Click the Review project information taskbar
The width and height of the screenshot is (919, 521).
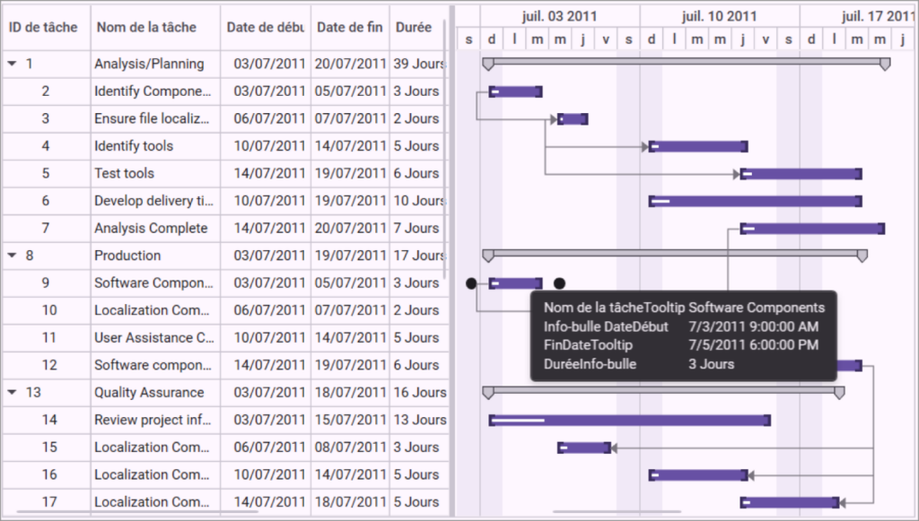click(x=629, y=421)
